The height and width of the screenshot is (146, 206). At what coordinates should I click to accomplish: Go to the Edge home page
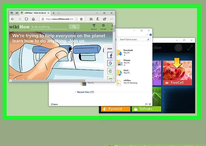(33, 19)
